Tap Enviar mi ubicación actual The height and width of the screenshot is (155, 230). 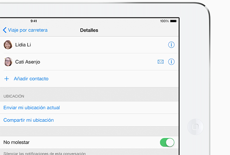32,108
